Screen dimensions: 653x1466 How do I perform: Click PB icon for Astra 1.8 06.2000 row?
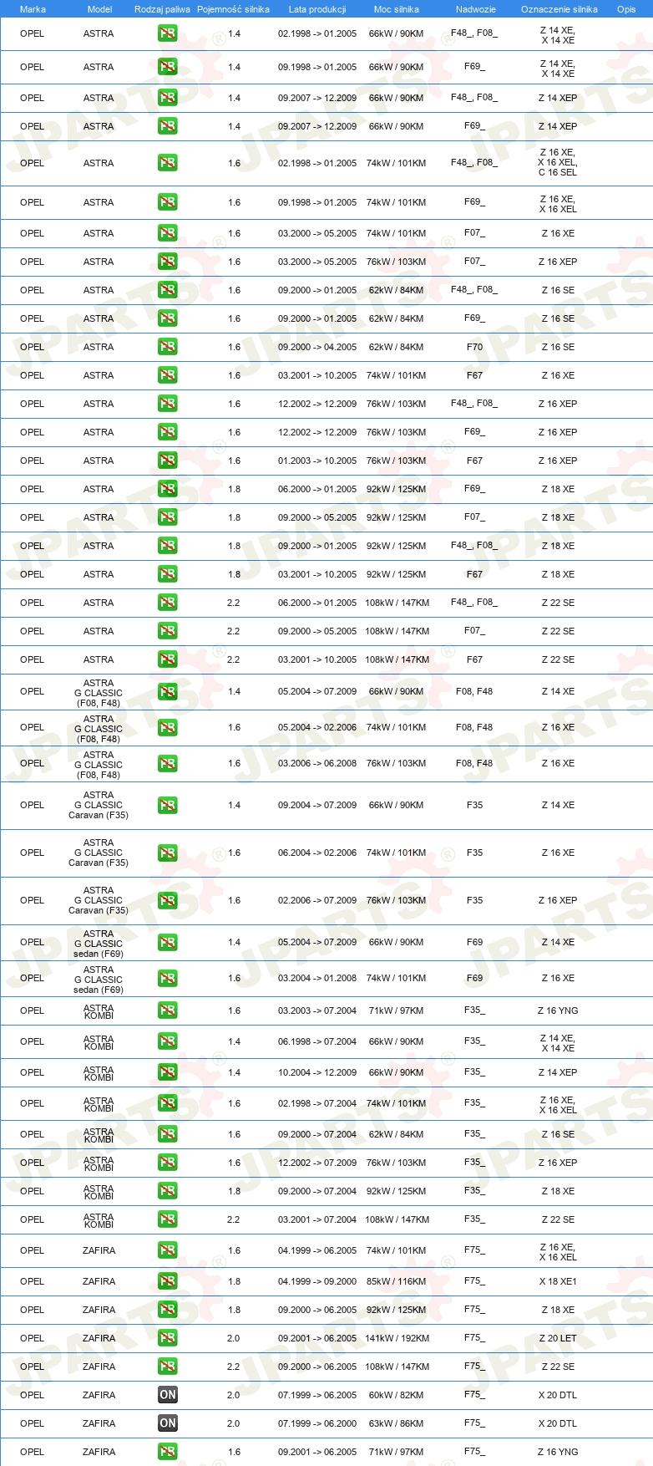click(x=168, y=489)
